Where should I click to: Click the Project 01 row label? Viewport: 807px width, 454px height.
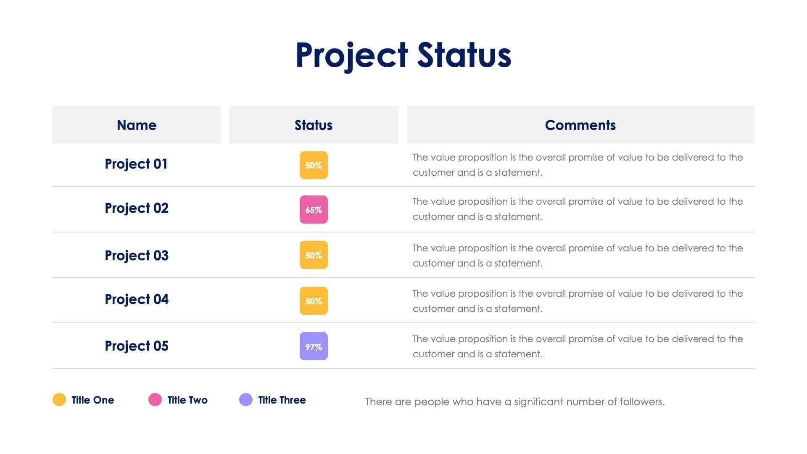(x=136, y=164)
